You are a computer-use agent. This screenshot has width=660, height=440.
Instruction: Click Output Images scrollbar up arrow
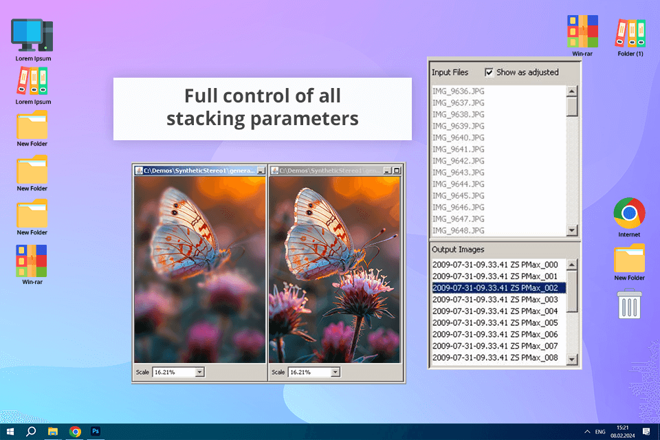click(571, 265)
